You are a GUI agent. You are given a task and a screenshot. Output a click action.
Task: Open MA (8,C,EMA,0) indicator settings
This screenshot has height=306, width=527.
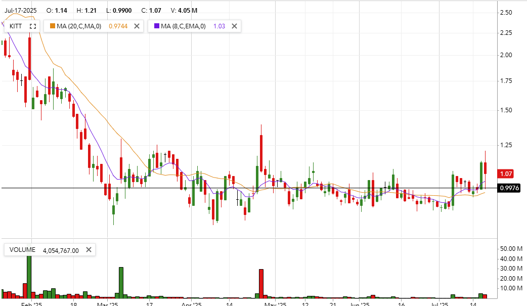pyautogui.click(x=183, y=26)
